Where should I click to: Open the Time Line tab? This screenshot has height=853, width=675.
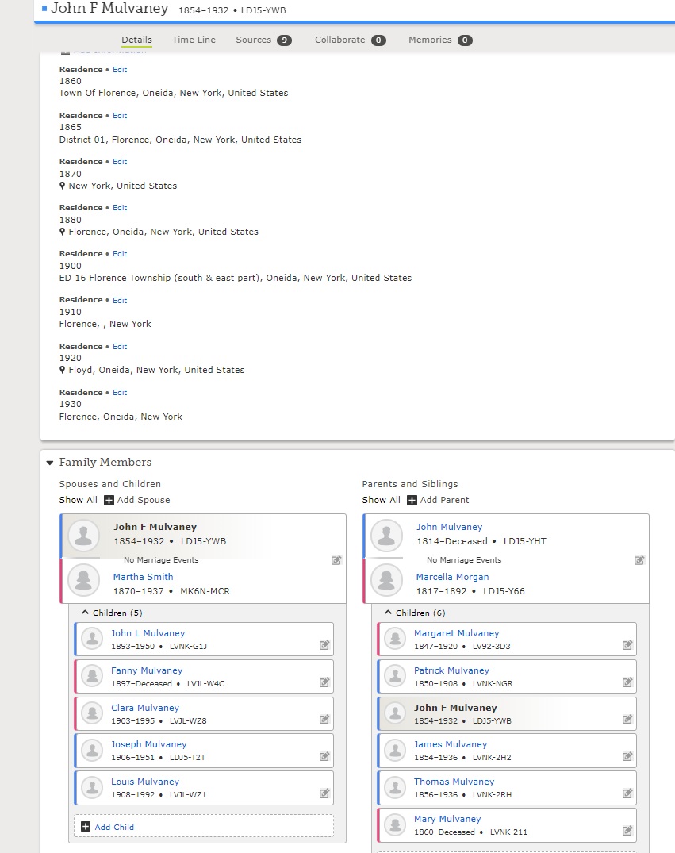pos(194,40)
